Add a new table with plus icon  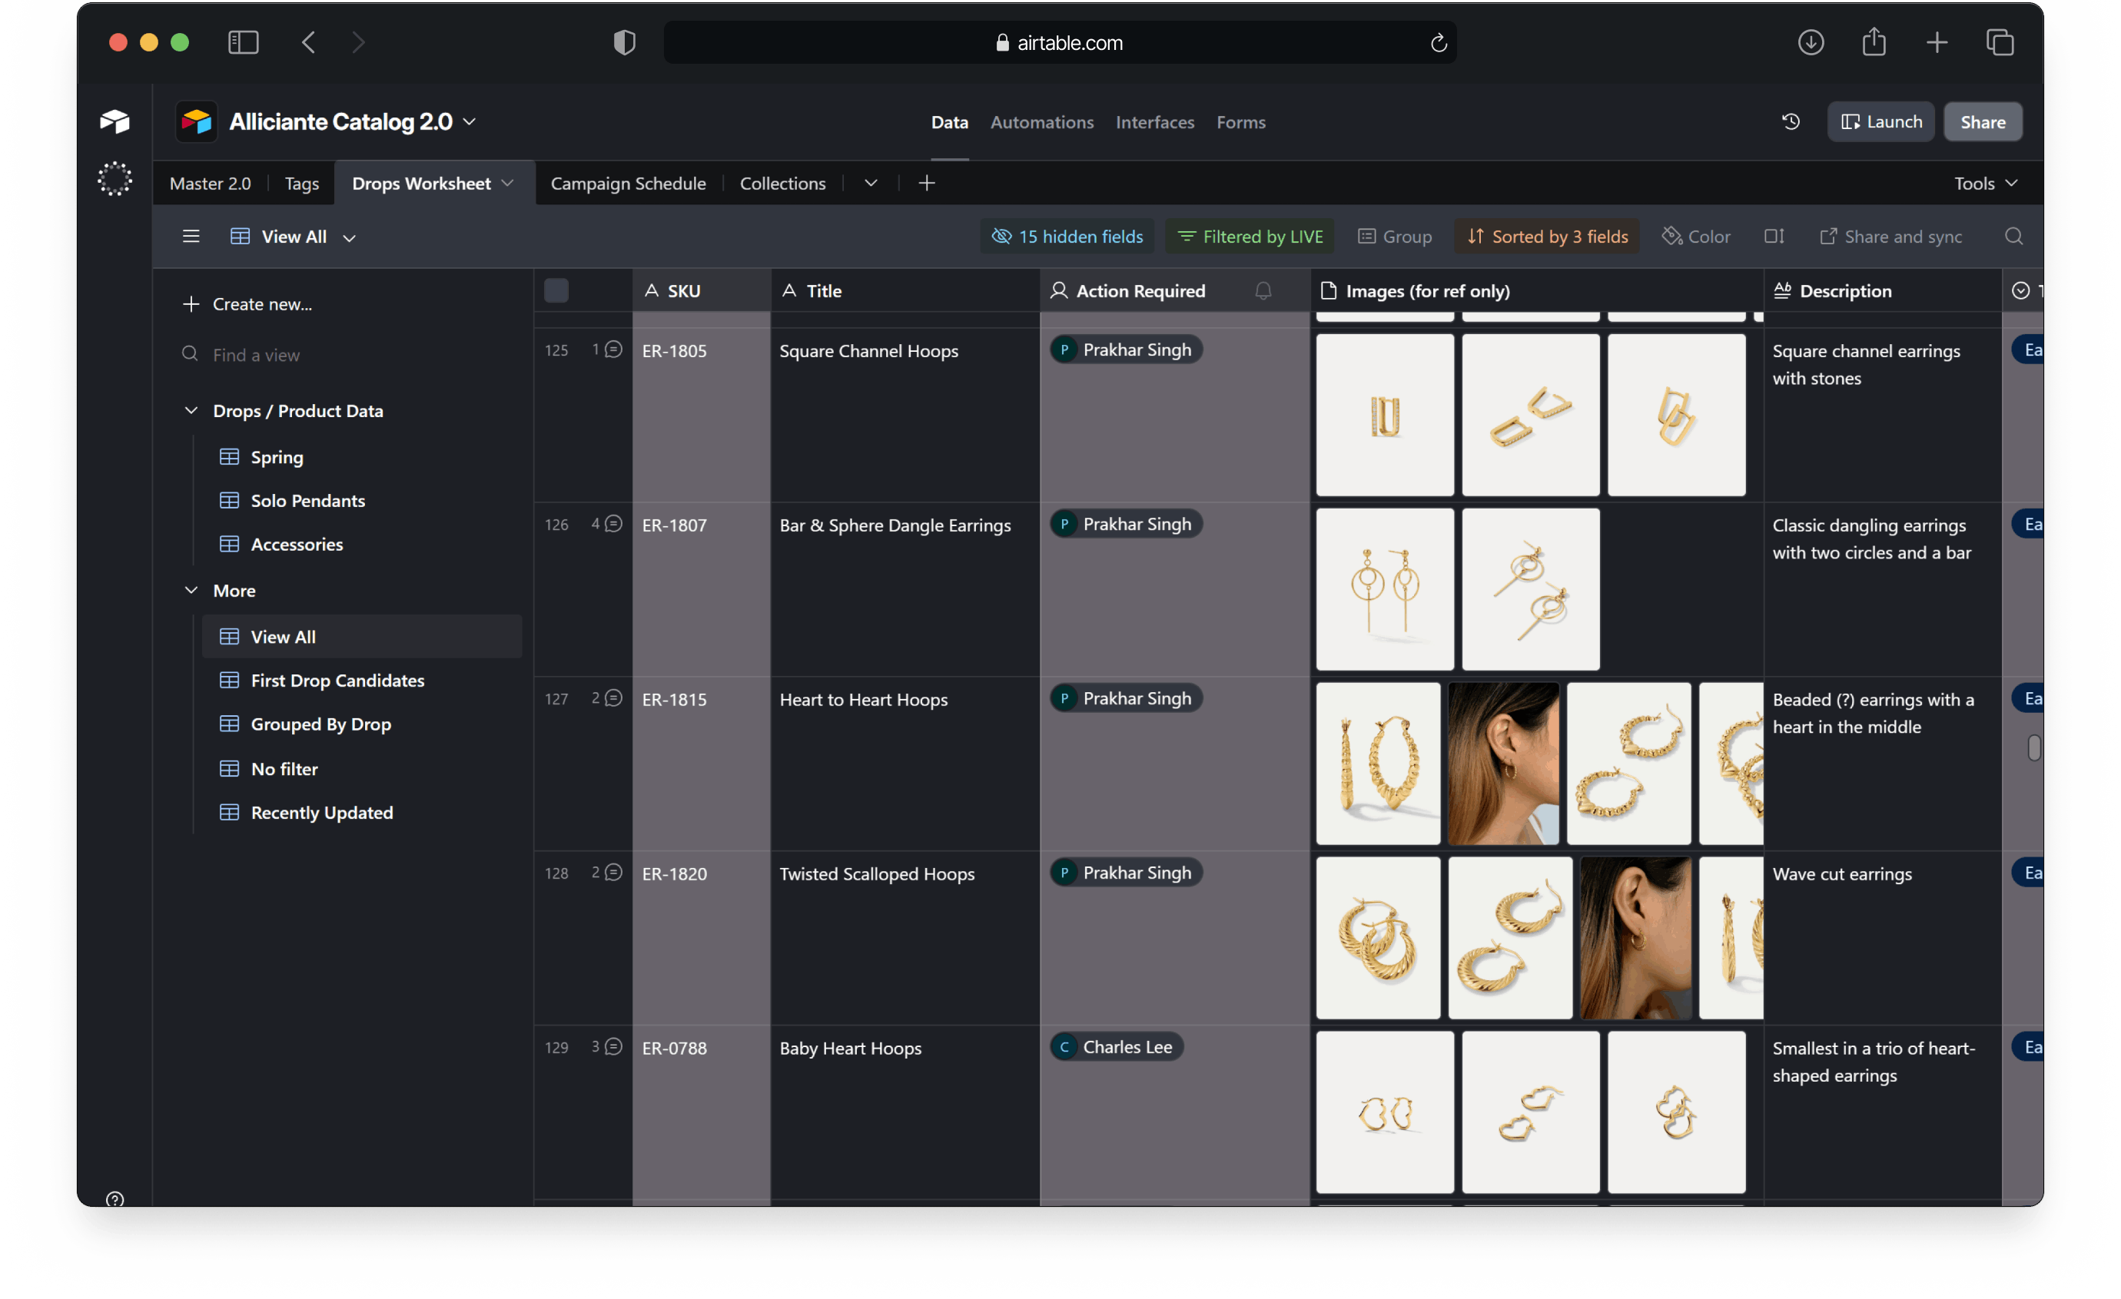pos(926,184)
